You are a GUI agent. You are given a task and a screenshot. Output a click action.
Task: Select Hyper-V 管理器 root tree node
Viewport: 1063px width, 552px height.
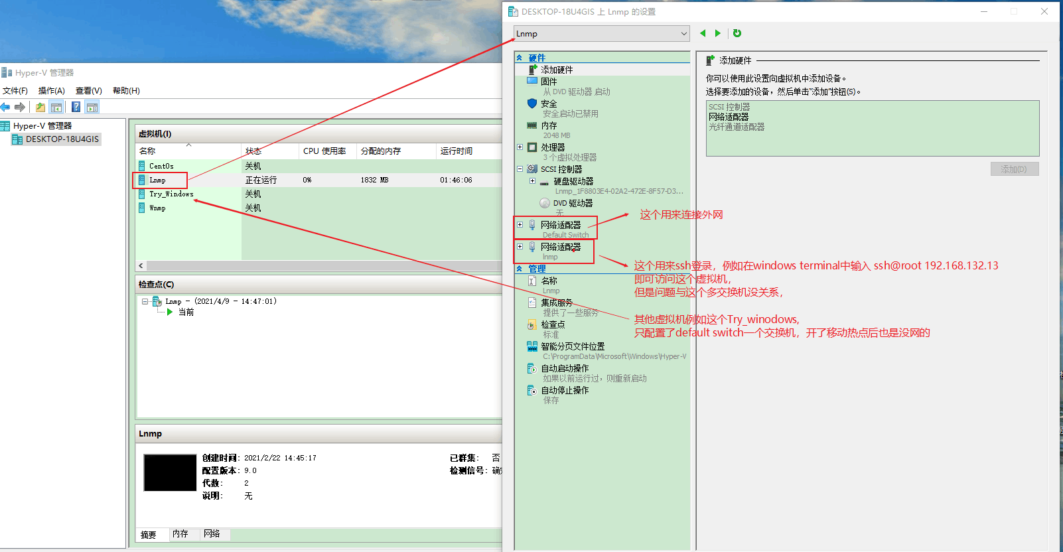pyautogui.click(x=42, y=125)
